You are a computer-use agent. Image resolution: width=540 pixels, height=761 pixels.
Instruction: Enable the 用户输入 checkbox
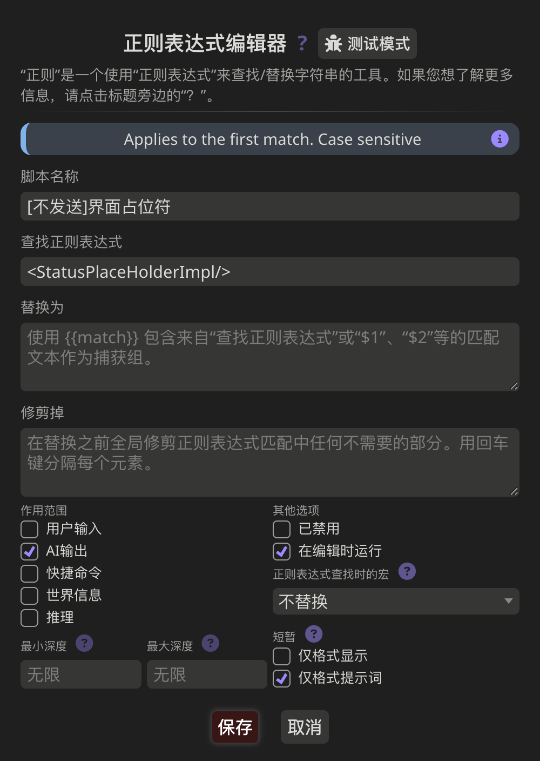click(30, 529)
